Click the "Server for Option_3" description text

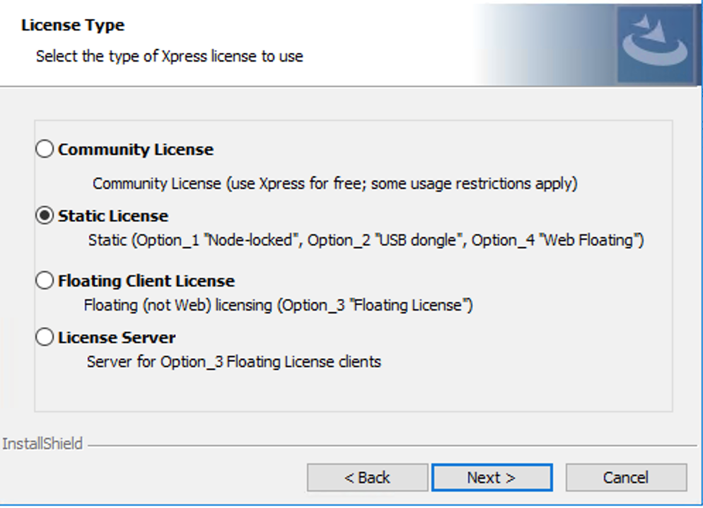click(233, 362)
